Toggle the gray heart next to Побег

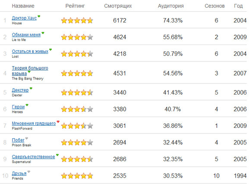coord(27,138)
